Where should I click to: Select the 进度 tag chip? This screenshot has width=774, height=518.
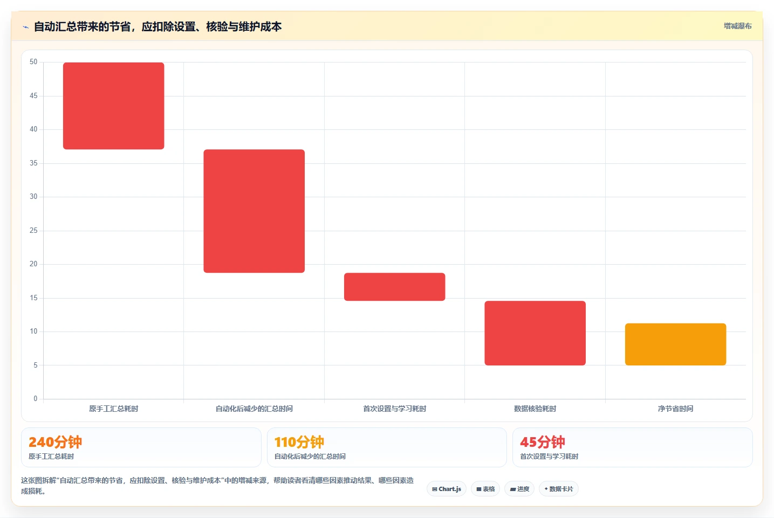coord(519,489)
